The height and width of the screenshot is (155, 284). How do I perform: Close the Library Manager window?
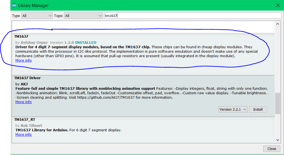coord(278,5)
